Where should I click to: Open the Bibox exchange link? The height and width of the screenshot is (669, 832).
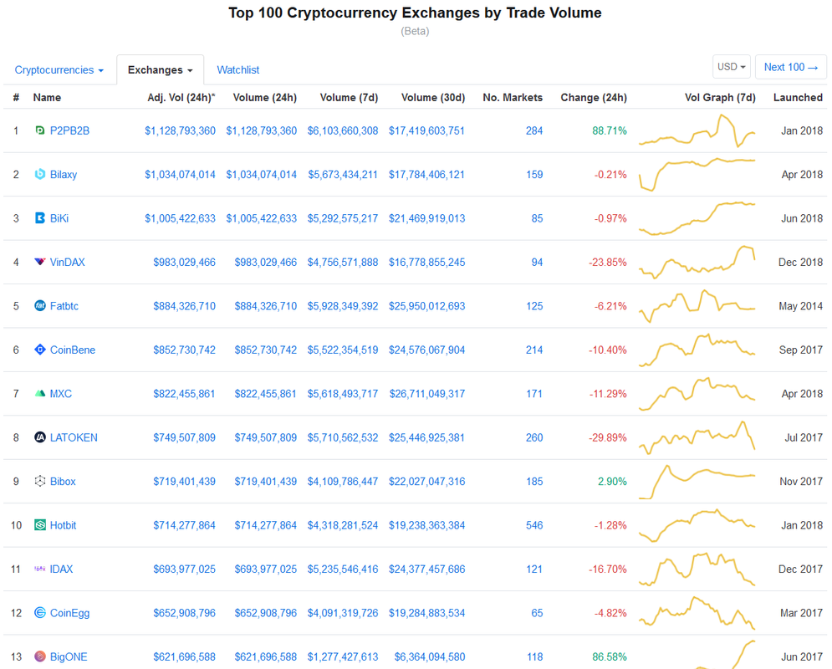[63, 481]
